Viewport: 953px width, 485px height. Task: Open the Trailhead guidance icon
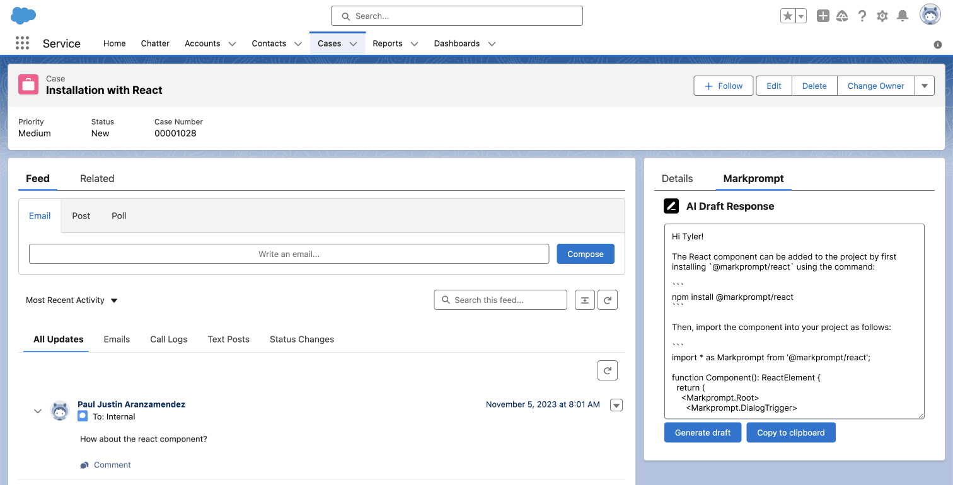[x=842, y=16]
